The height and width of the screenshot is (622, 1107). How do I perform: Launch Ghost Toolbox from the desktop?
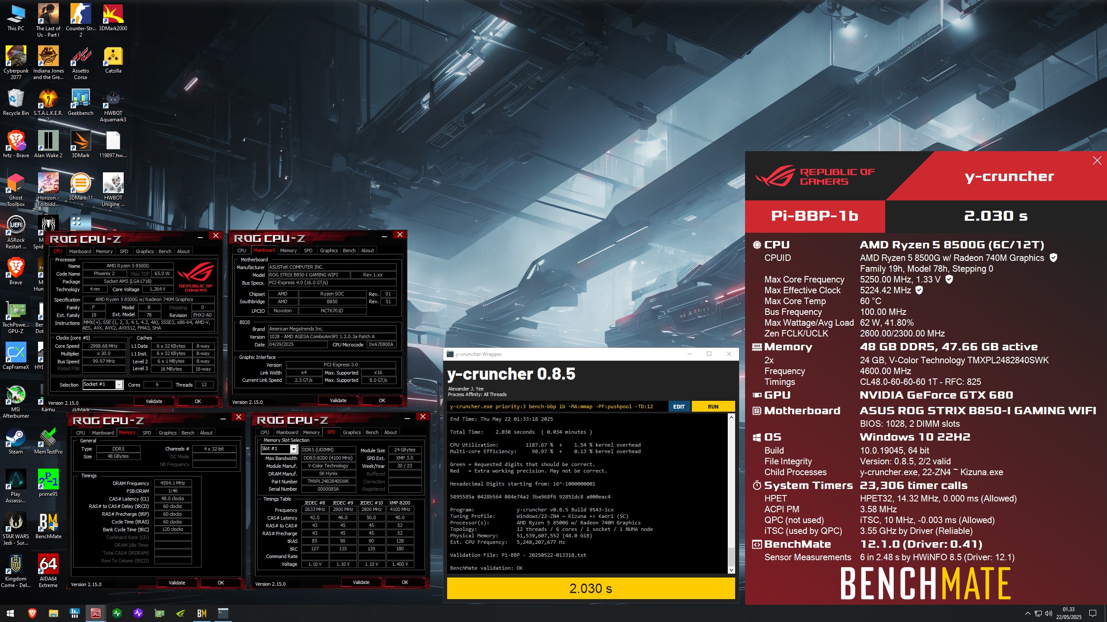coord(16,190)
